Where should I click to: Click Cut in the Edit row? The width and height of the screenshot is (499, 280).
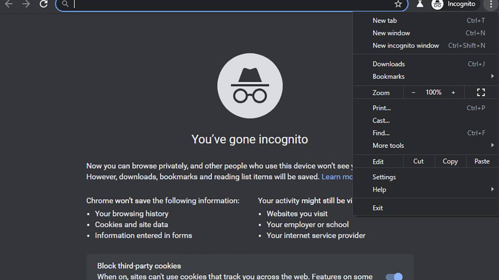point(418,161)
